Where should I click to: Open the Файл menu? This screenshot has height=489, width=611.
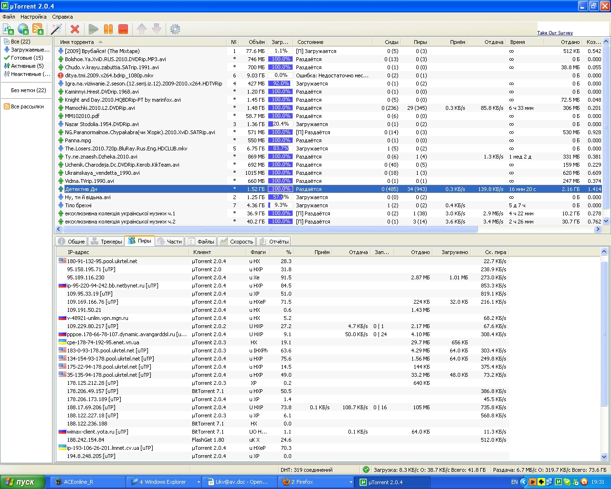[x=9, y=17]
